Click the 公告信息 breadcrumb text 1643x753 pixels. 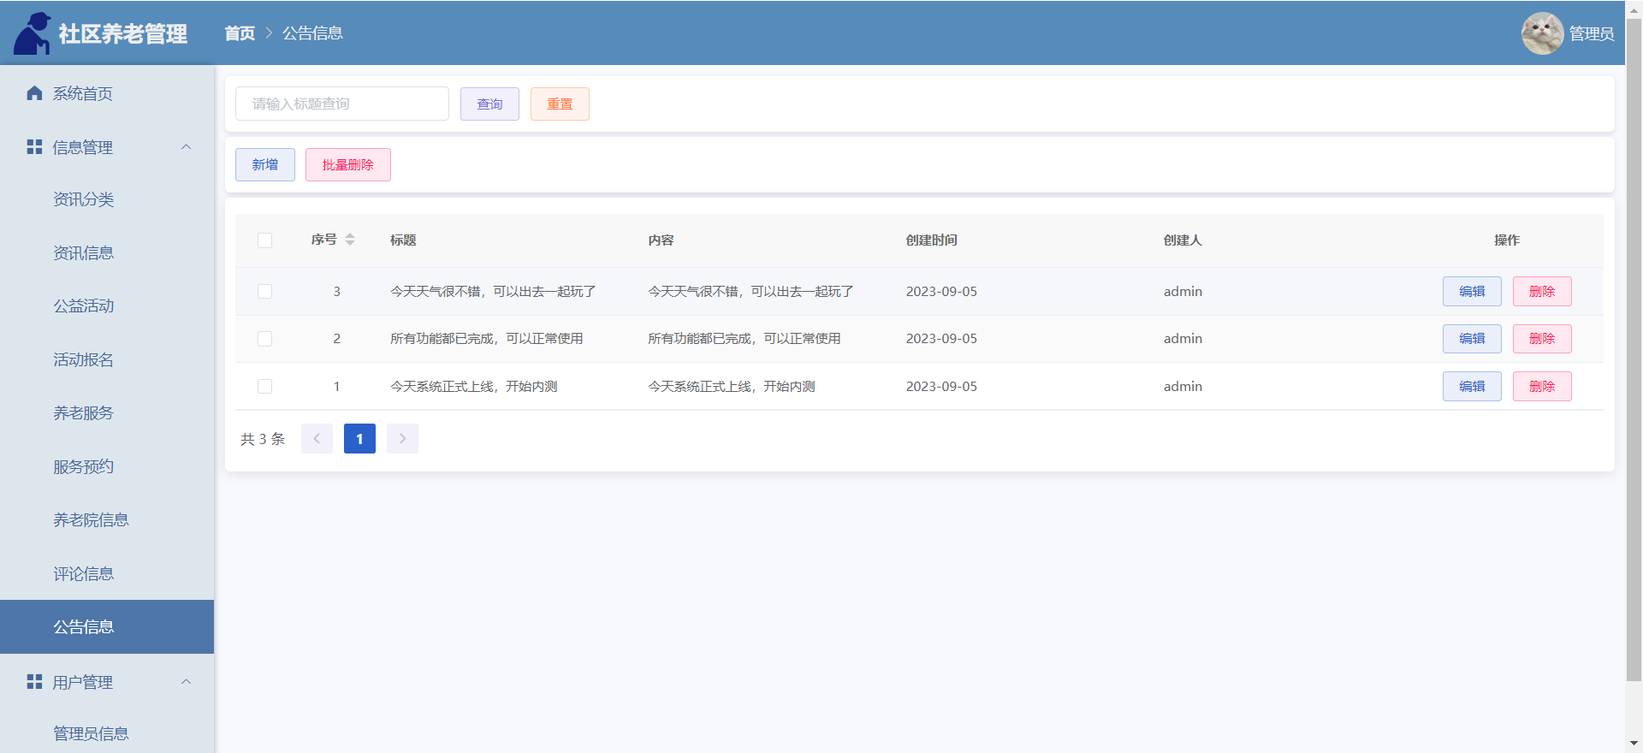point(313,33)
